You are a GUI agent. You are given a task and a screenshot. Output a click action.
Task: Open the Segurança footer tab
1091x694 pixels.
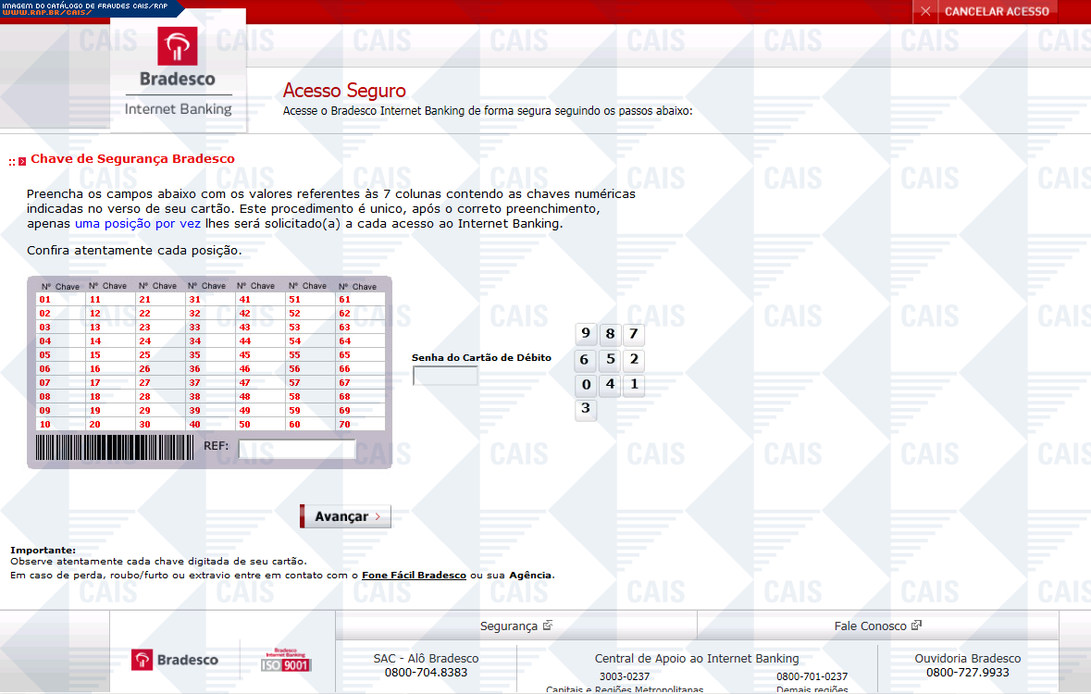(x=508, y=626)
